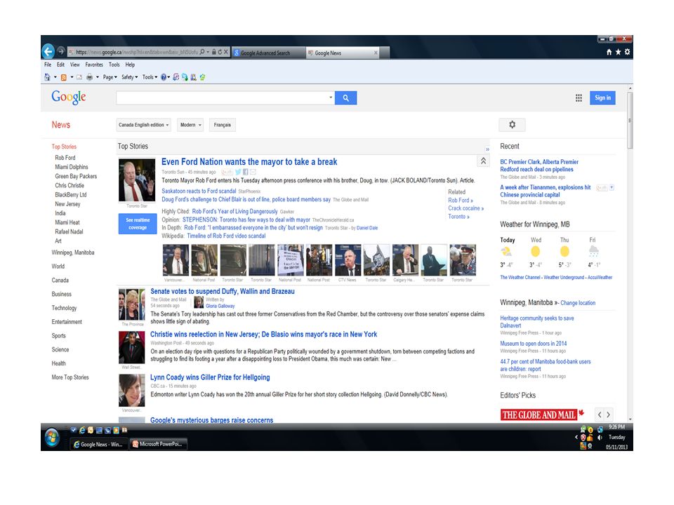Screen dimensions: 674x505
Task: Open the Rob Ford main story thumbnail
Action: coord(137,180)
